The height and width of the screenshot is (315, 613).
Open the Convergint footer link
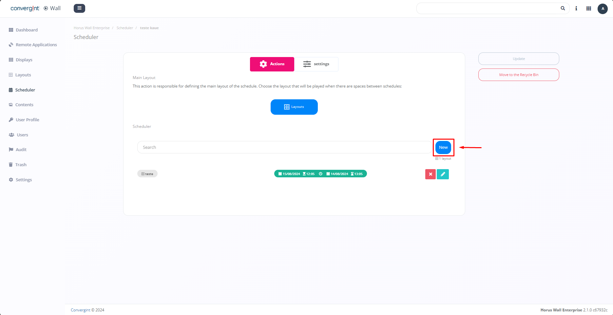click(x=81, y=310)
